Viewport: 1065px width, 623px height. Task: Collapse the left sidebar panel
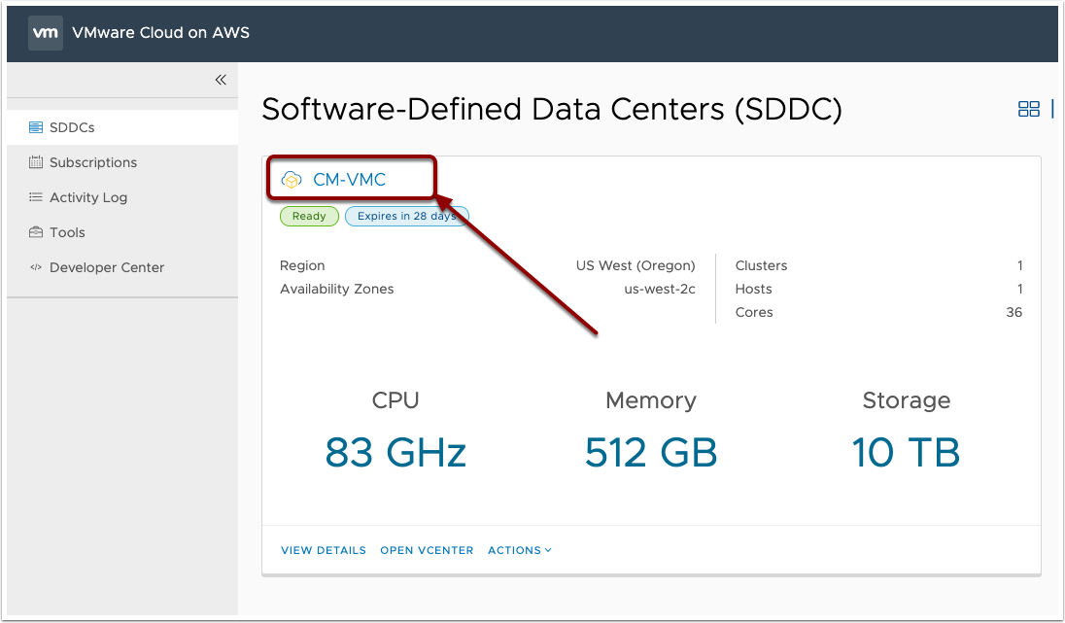221,80
